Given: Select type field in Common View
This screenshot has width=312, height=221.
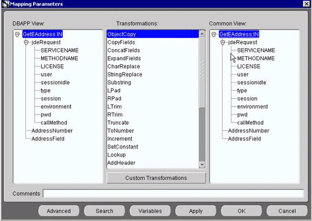Looking at the screenshot, I should click(x=242, y=91).
